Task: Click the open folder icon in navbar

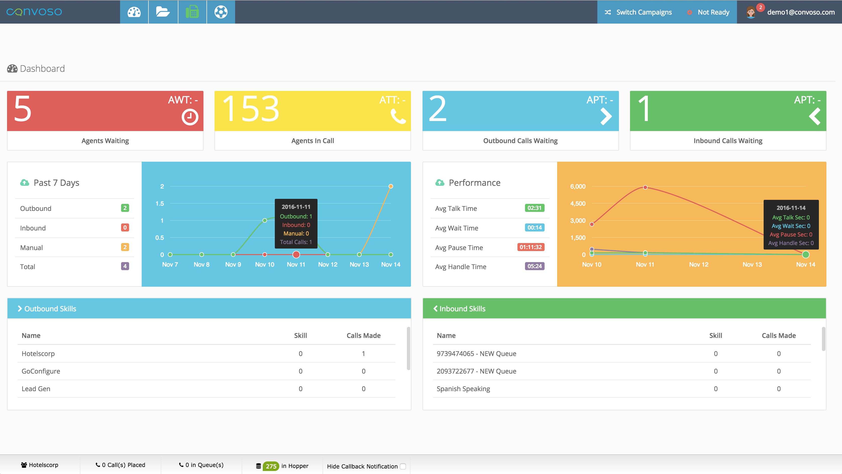Action: [163, 12]
